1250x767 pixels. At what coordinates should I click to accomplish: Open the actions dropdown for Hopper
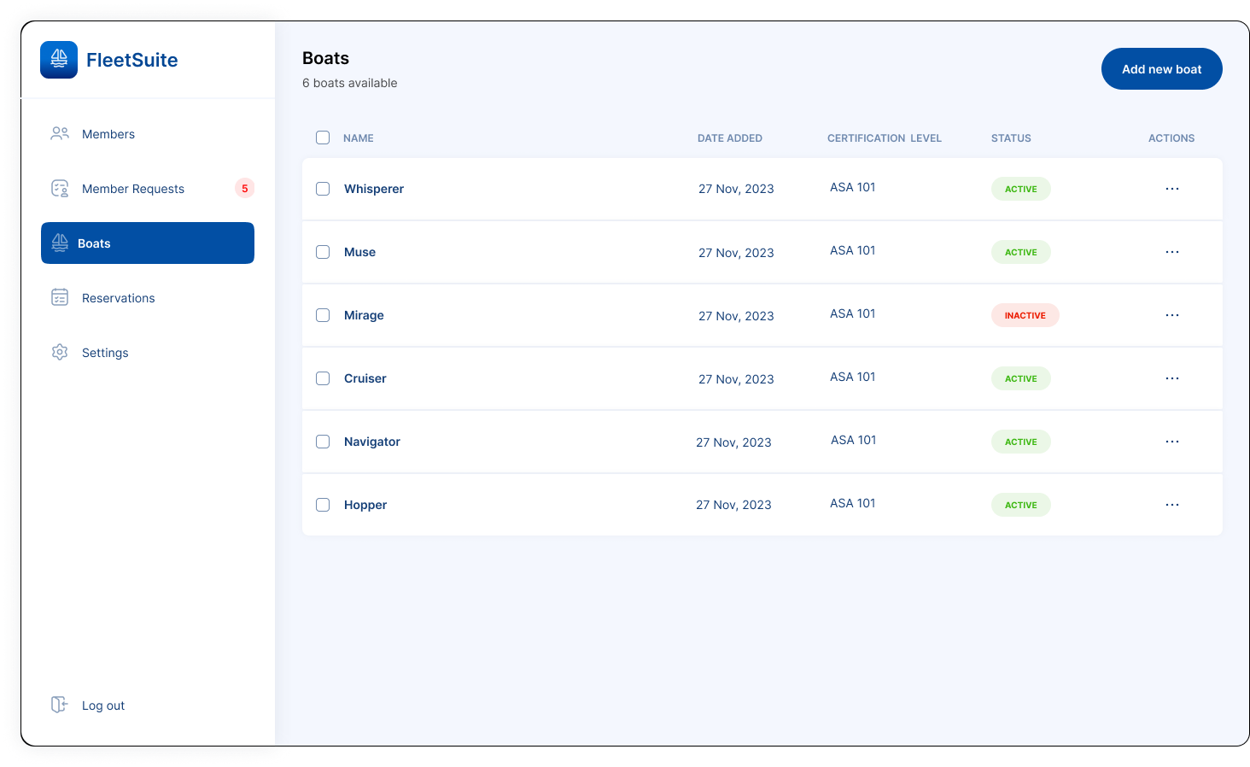(1171, 505)
